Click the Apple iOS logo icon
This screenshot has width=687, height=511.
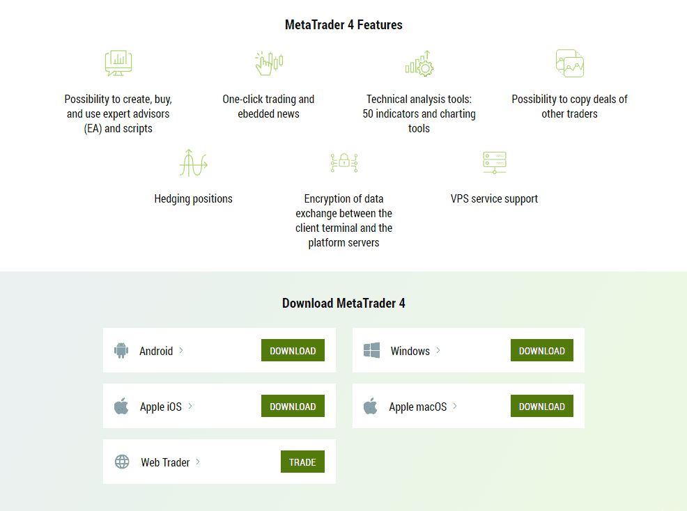coord(121,406)
